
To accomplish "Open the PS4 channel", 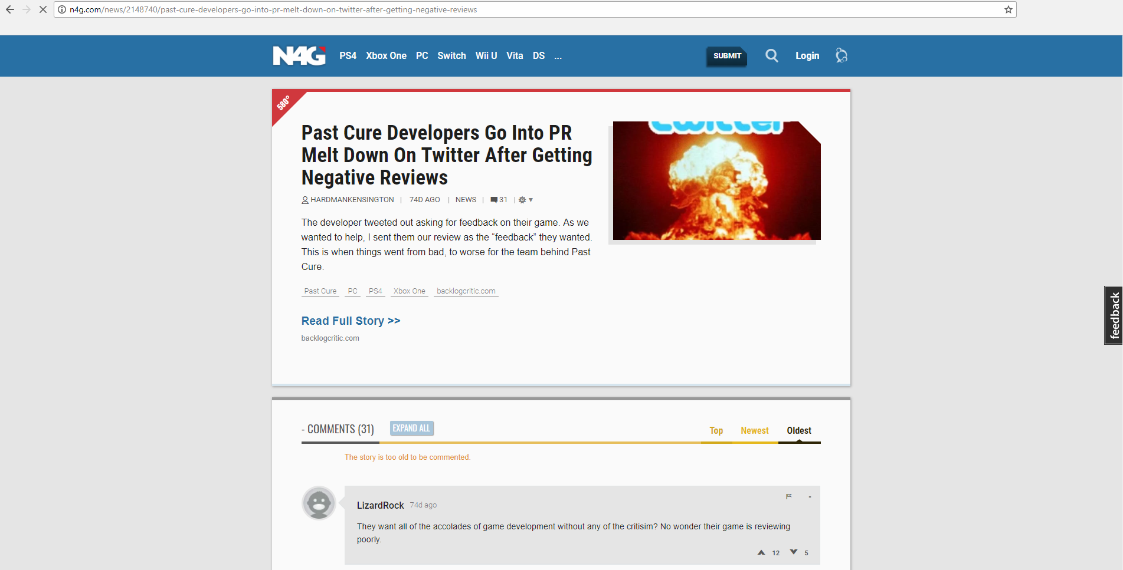I will (x=348, y=55).
